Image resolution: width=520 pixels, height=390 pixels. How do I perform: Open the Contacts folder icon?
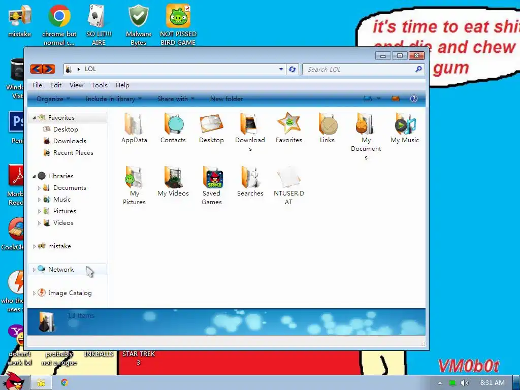[173, 128]
